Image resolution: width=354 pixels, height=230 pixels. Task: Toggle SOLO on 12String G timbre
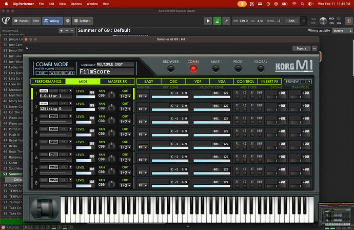point(44,104)
